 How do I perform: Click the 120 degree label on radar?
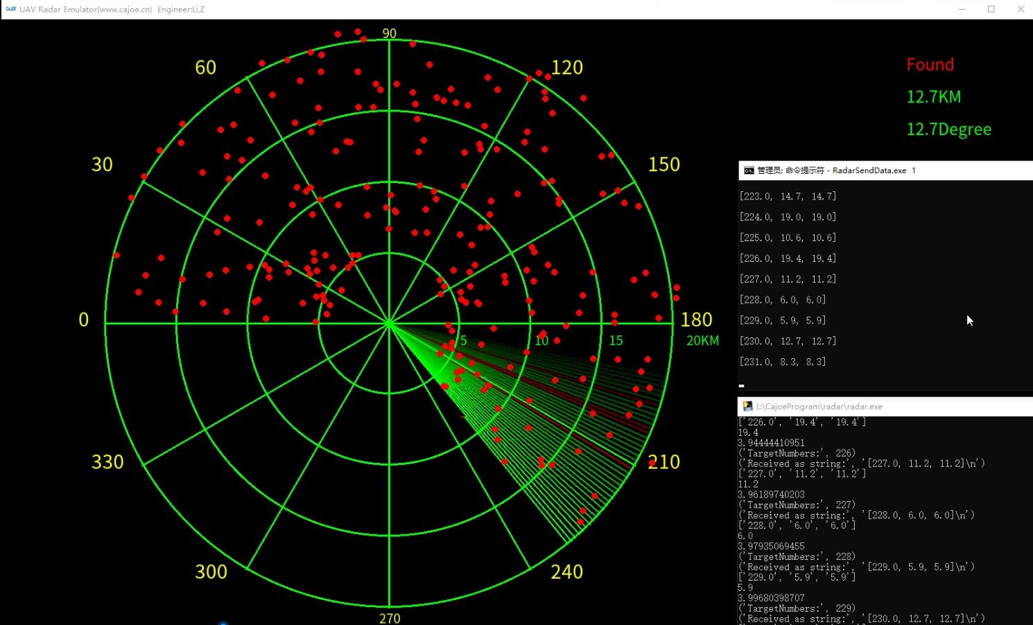pos(567,67)
